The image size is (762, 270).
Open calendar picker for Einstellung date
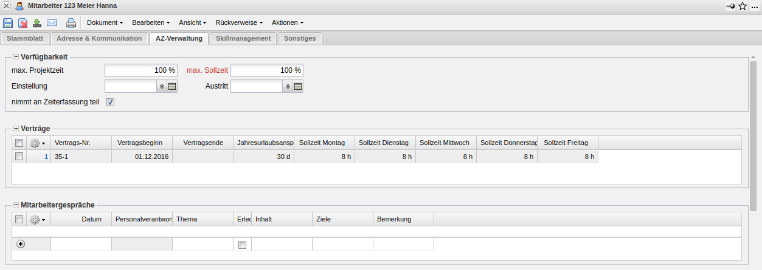coord(172,87)
